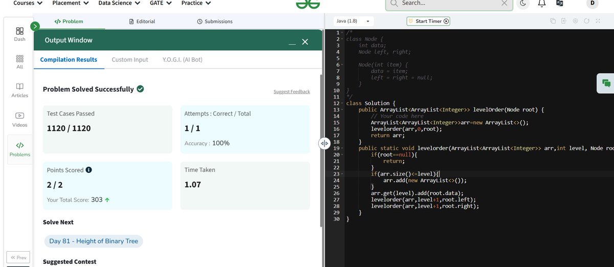
Task: Reset code with refresh icon
Action: (x=586, y=21)
